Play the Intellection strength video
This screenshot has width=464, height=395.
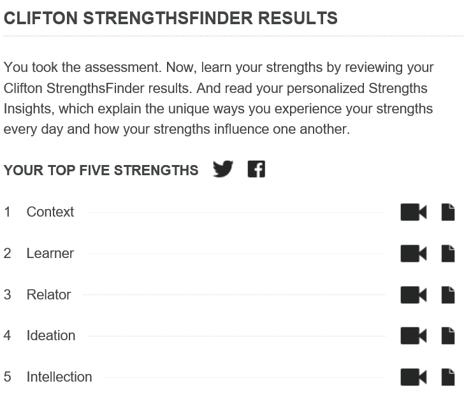click(413, 377)
